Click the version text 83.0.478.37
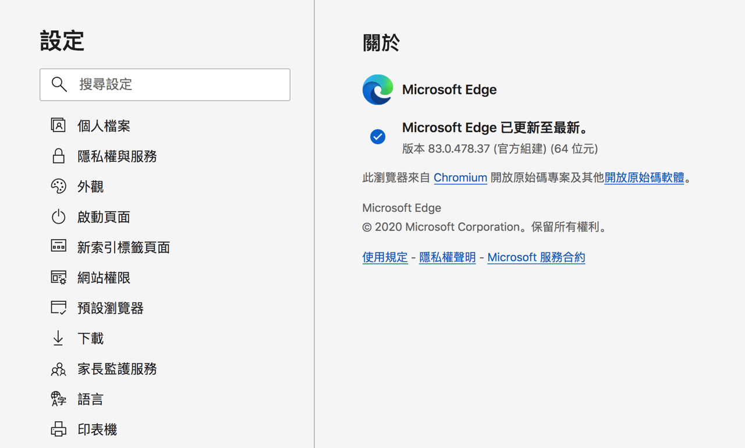745x448 pixels. (459, 149)
